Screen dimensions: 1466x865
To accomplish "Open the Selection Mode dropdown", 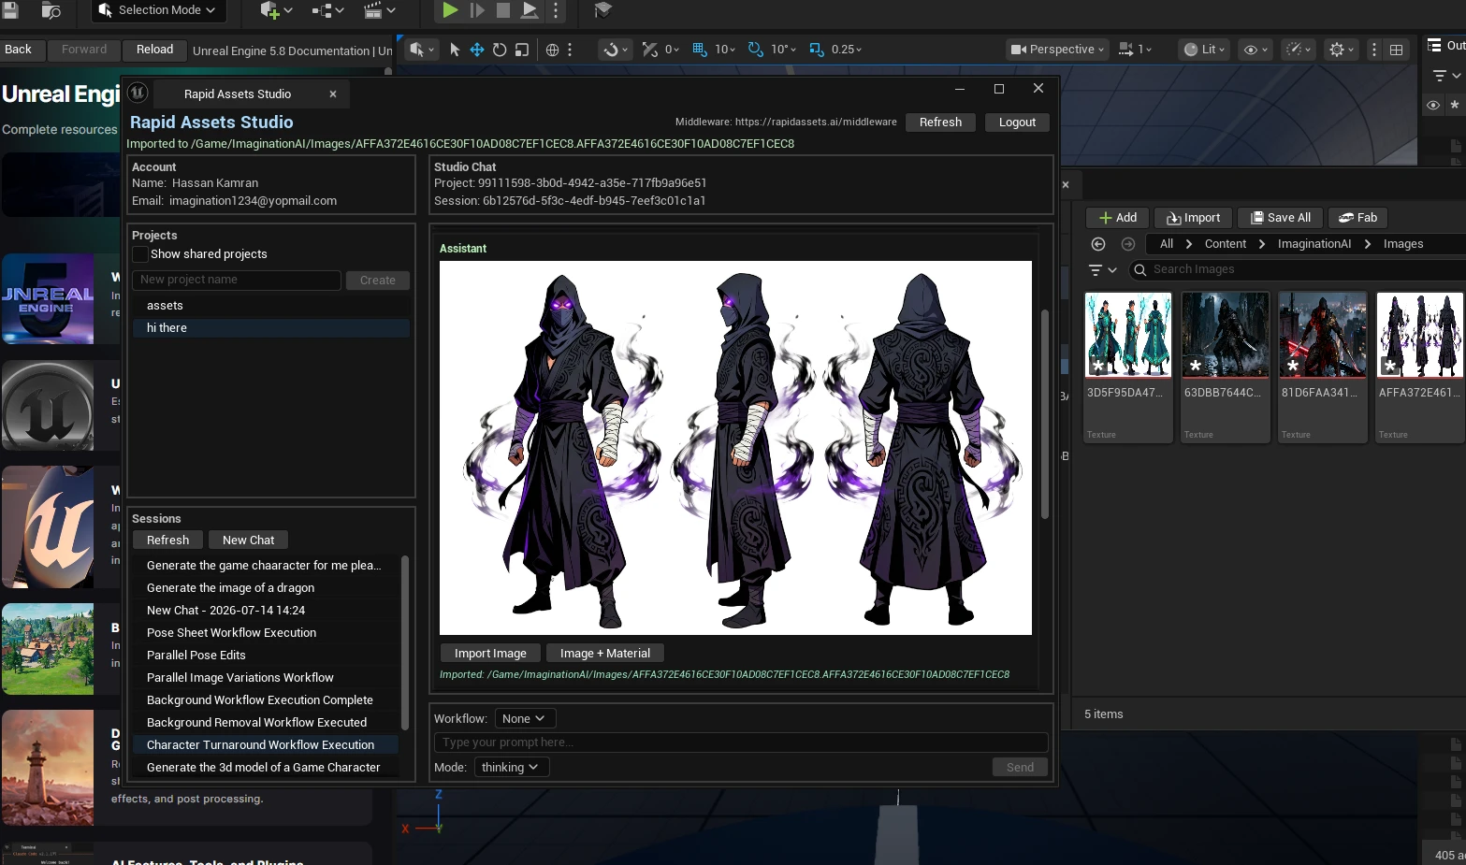I will coord(158,10).
